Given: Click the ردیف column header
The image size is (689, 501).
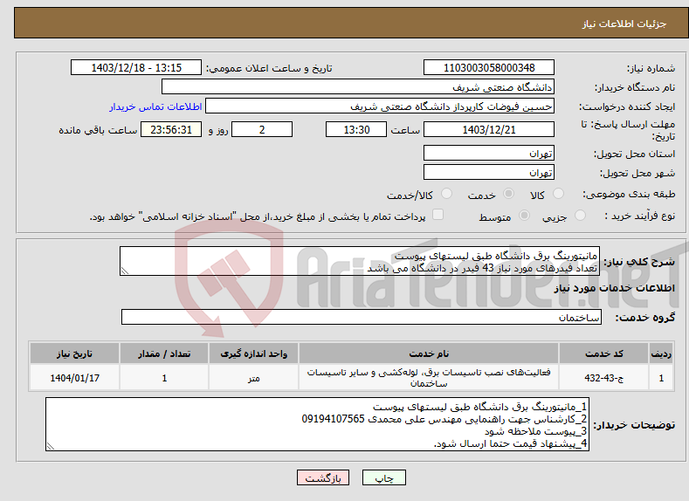Looking at the screenshot, I should coord(661,353).
